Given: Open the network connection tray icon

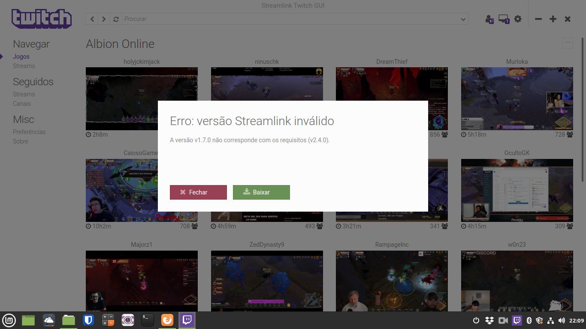Looking at the screenshot, I should click(551, 320).
